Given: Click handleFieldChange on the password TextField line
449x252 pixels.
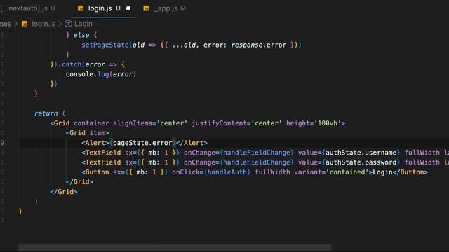Looking at the screenshot, I should [x=257, y=162].
